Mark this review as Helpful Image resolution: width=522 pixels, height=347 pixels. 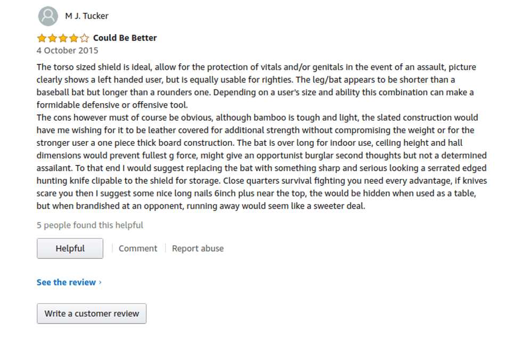70,249
